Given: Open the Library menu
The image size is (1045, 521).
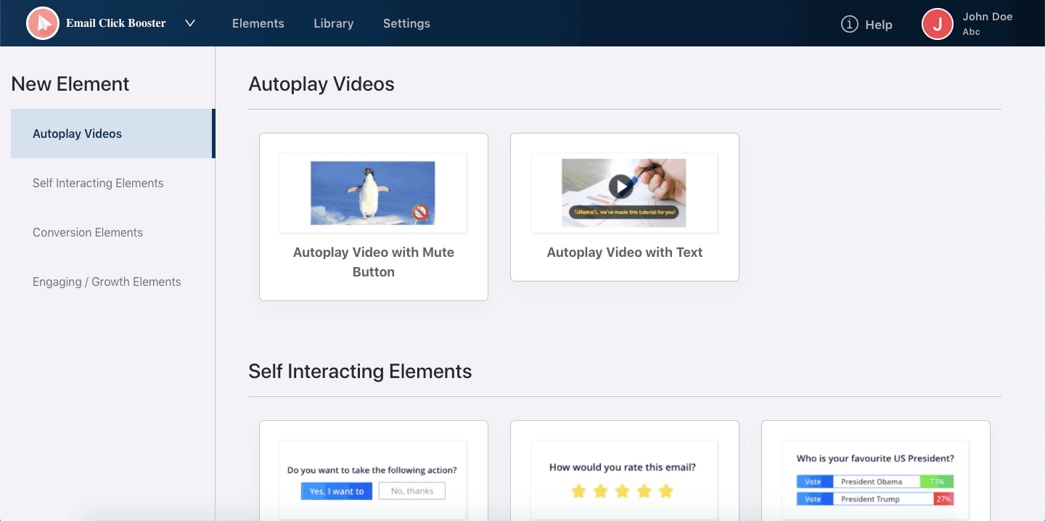Looking at the screenshot, I should point(333,23).
